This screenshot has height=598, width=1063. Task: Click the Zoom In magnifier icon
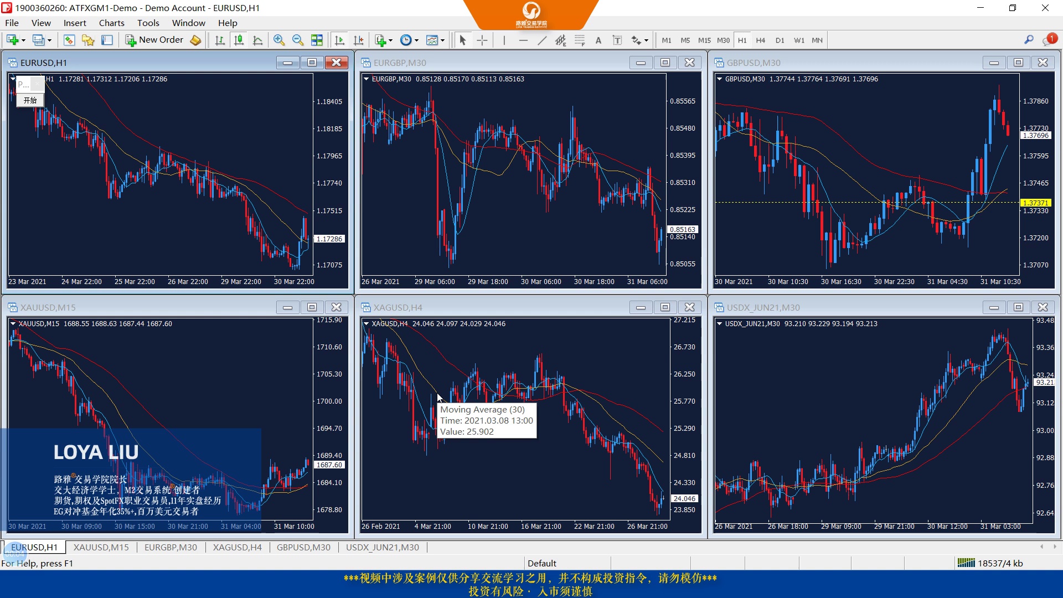point(279,40)
